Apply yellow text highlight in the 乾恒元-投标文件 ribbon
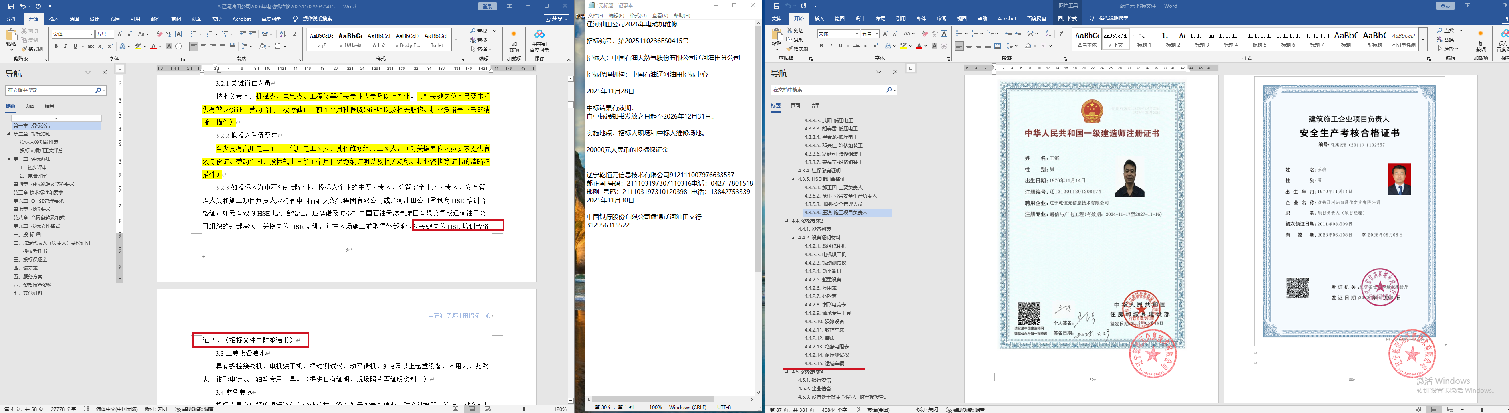This screenshot has width=1509, height=413. [x=903, y=45]
